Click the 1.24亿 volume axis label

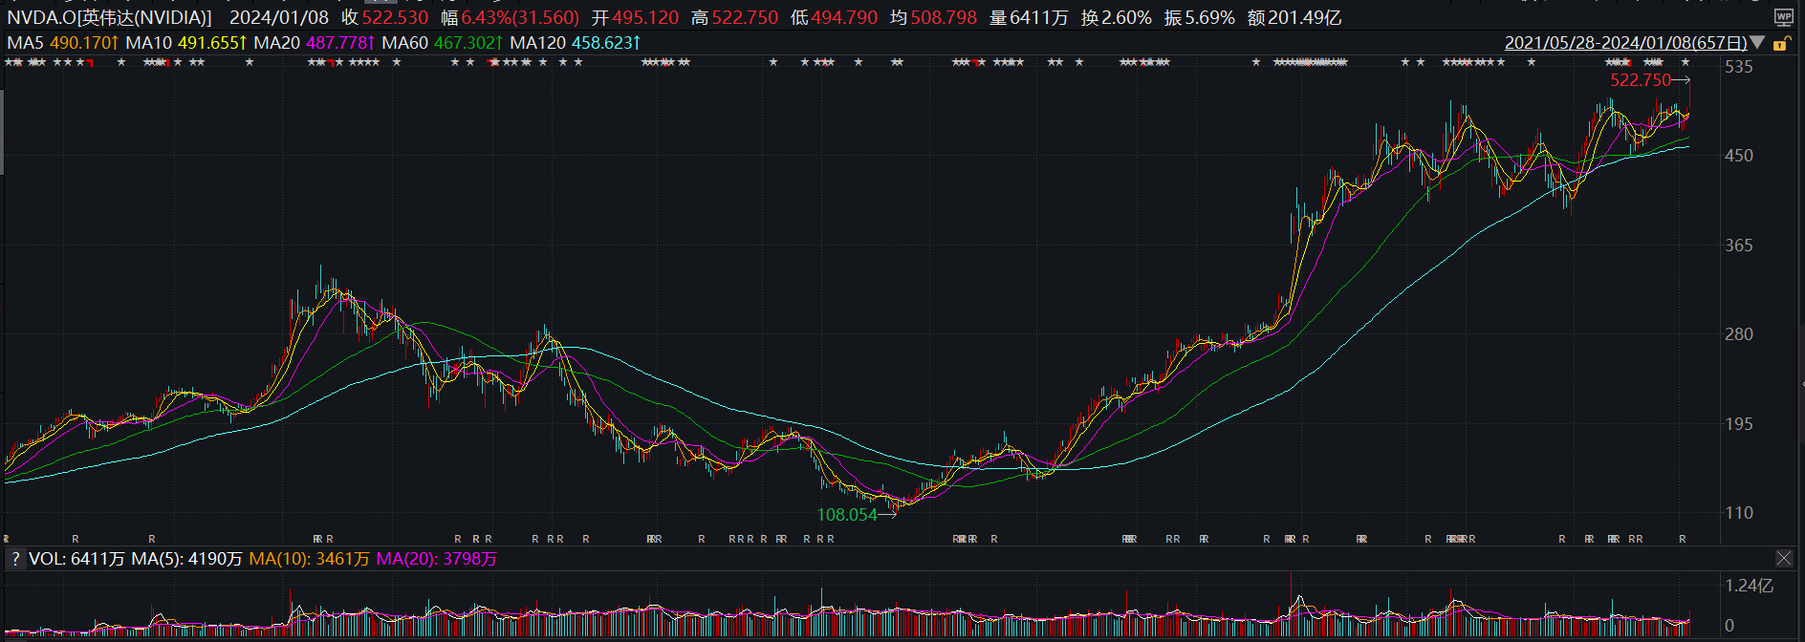point(1750,586)
